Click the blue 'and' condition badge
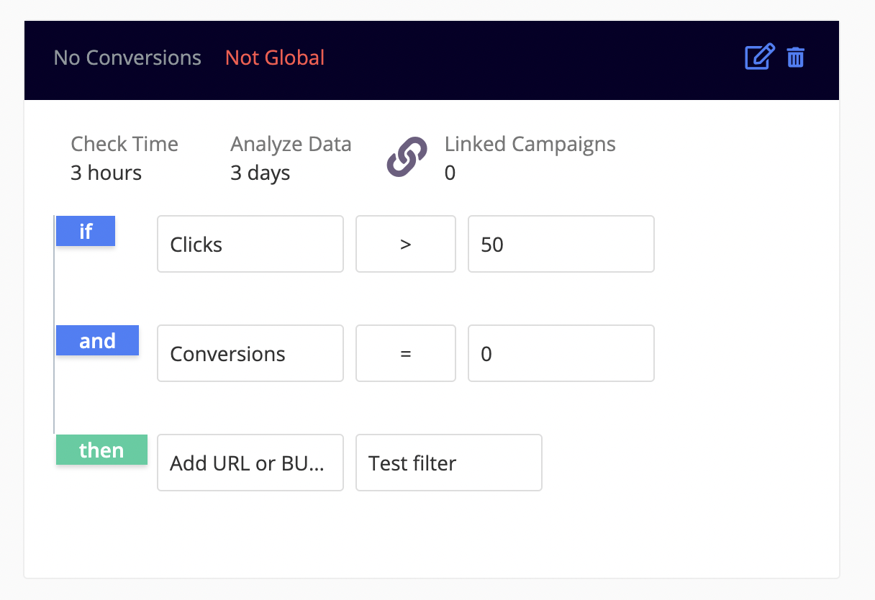 pos(97,340)
